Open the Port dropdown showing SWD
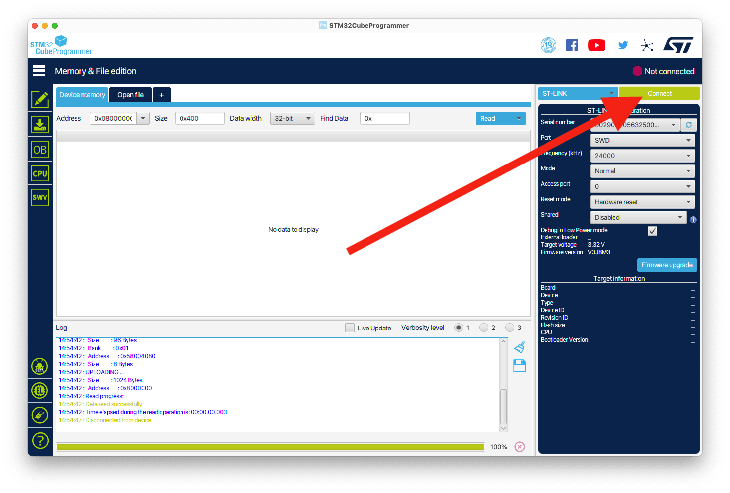The height and width of the screenshot is (493, 730). 642,140
